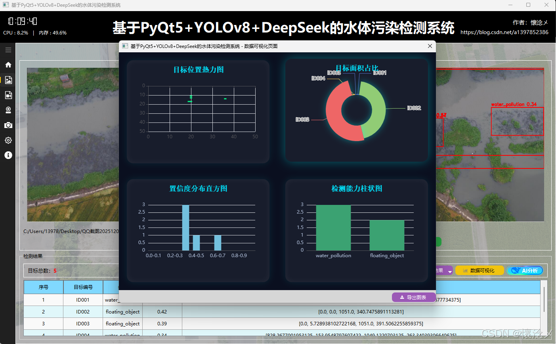Toggle the hamburger menu in the sidebar
The width and height of the screenshot is (556, 344).
8,50
